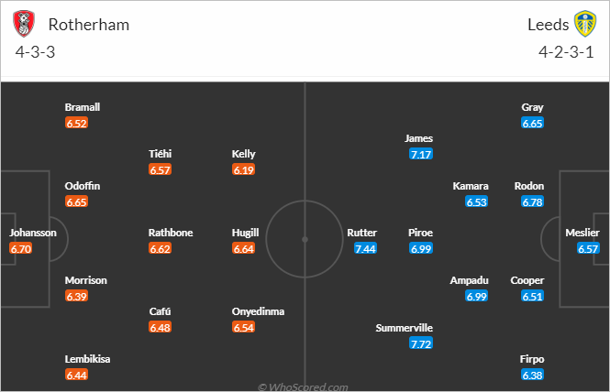Click the WhoScored.com watermark
Screen dimensions: 610x392
(x=303, y=387)
